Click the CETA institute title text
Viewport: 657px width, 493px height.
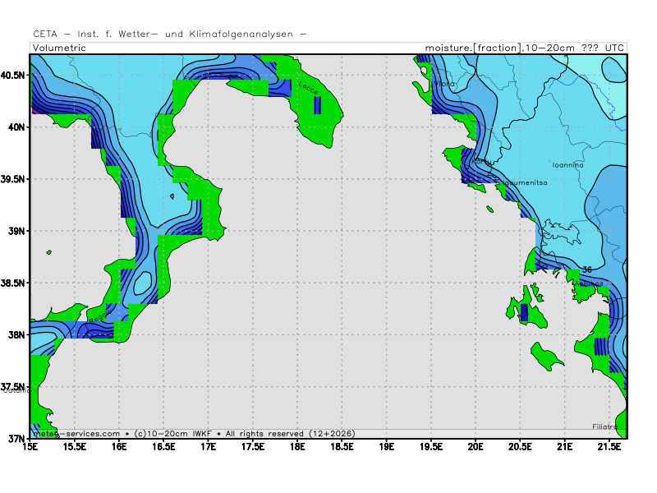[169, 34]
